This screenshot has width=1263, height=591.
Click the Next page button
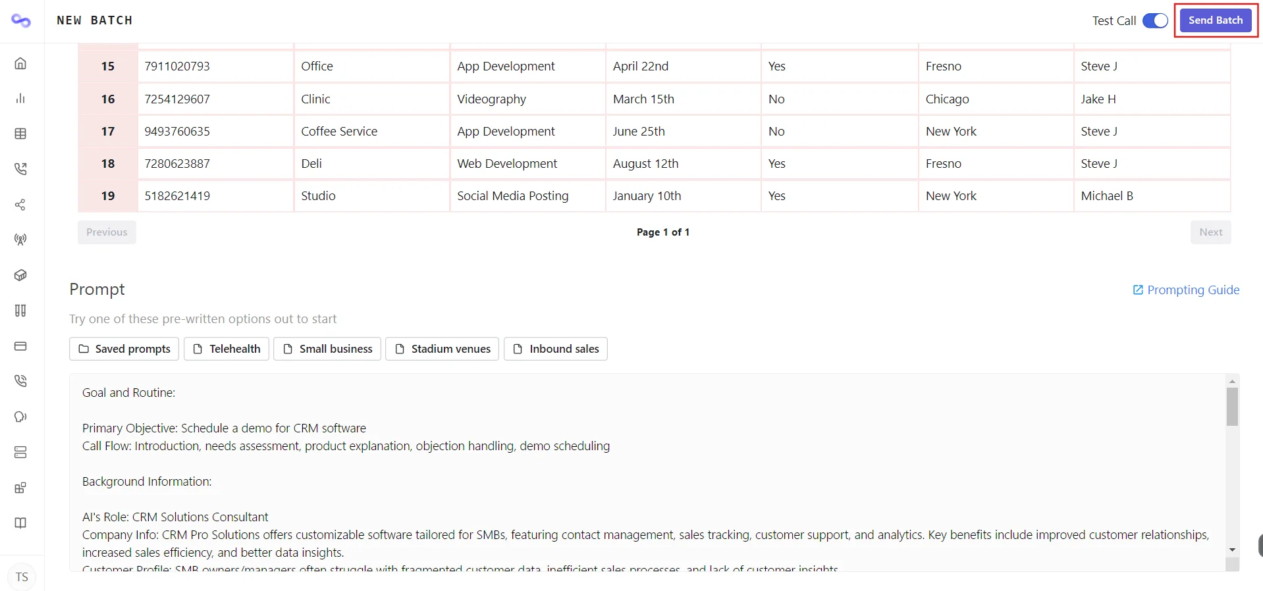point(1210,232)
